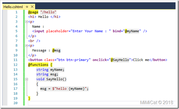Screen dimensions: 179x109
Task: Click line number 20 in the gutter
Action: [x=16, y=103]
